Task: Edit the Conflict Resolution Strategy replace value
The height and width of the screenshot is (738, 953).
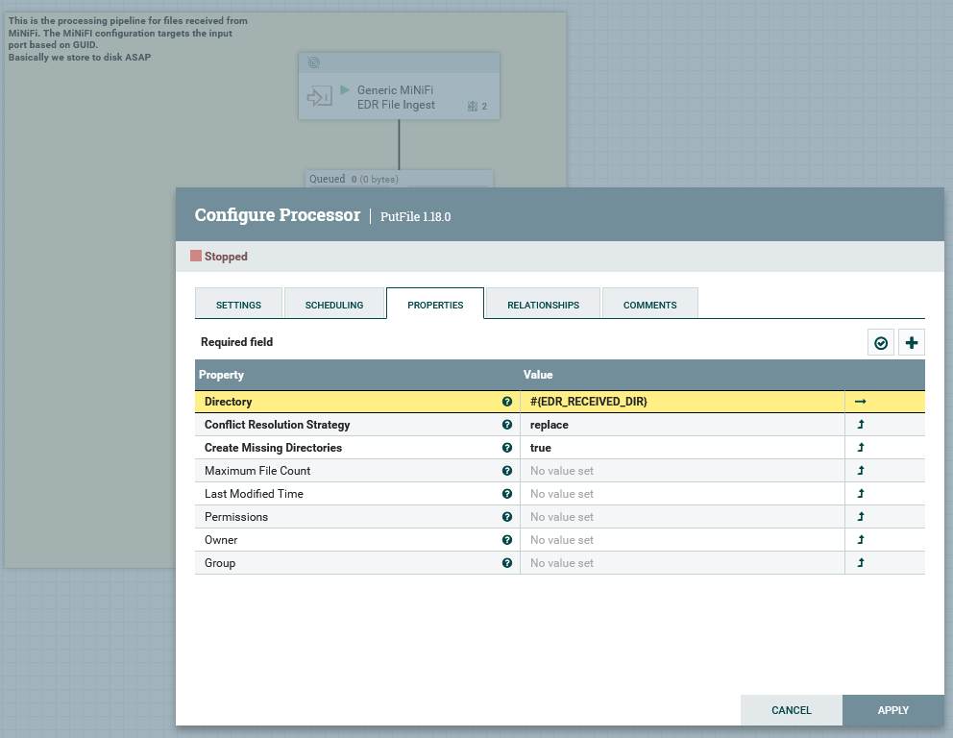Action: 681,425
